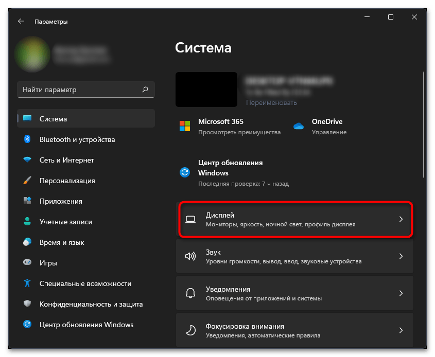Open Учетные записи section

[65, 222]
